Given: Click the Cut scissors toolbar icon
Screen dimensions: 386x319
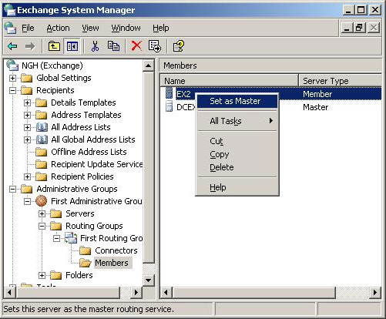Looking at the screenshot, I should point(95,46).
